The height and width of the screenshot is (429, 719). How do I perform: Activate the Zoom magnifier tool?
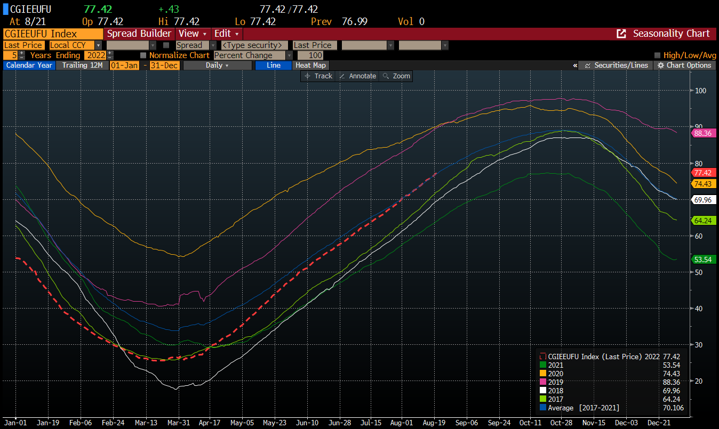[x=386, y=76]
